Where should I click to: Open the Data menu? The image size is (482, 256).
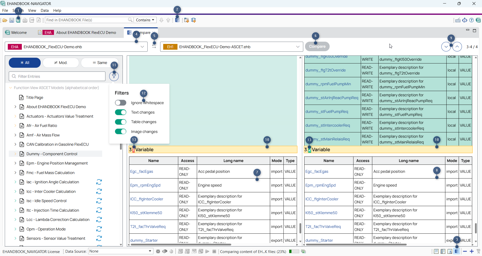[45, 11]
